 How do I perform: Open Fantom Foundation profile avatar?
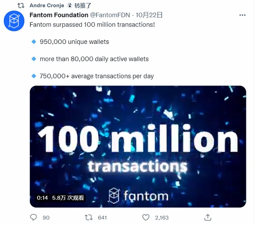pos(14,21)
